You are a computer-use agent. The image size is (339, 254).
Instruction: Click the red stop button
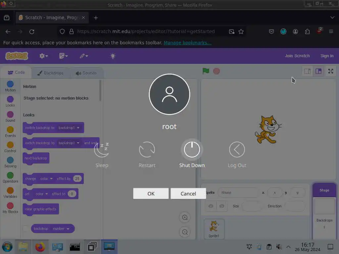coord(217,71)
